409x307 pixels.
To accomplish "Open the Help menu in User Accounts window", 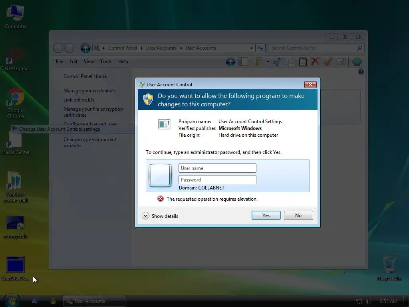I will pos(123,62).
